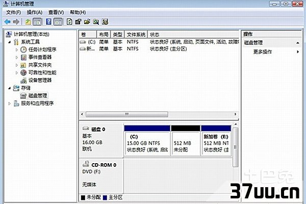Click the blue 主分区 legend swatch

click(x=105, y=198)
